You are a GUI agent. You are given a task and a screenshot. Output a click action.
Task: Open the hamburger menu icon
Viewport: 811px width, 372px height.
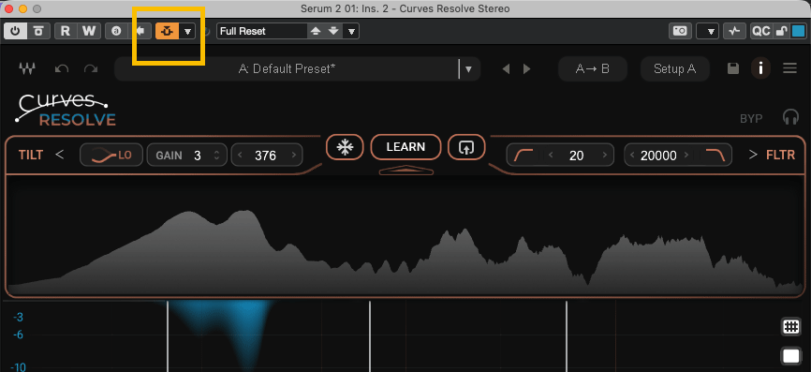[789, 68]
